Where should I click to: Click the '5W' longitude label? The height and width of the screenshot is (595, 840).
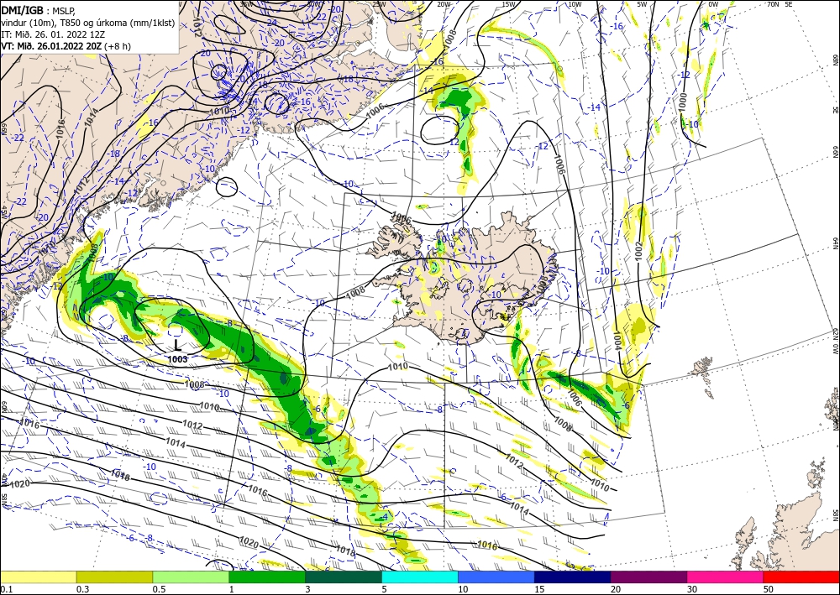(x=642, y=4)
